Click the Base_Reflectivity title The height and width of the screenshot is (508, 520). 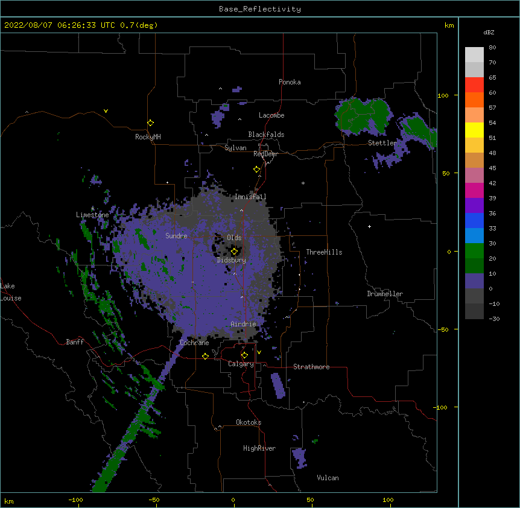tap(260, 9)
